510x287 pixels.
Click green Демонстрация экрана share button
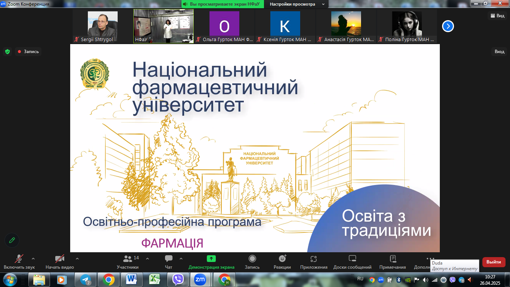211,262
